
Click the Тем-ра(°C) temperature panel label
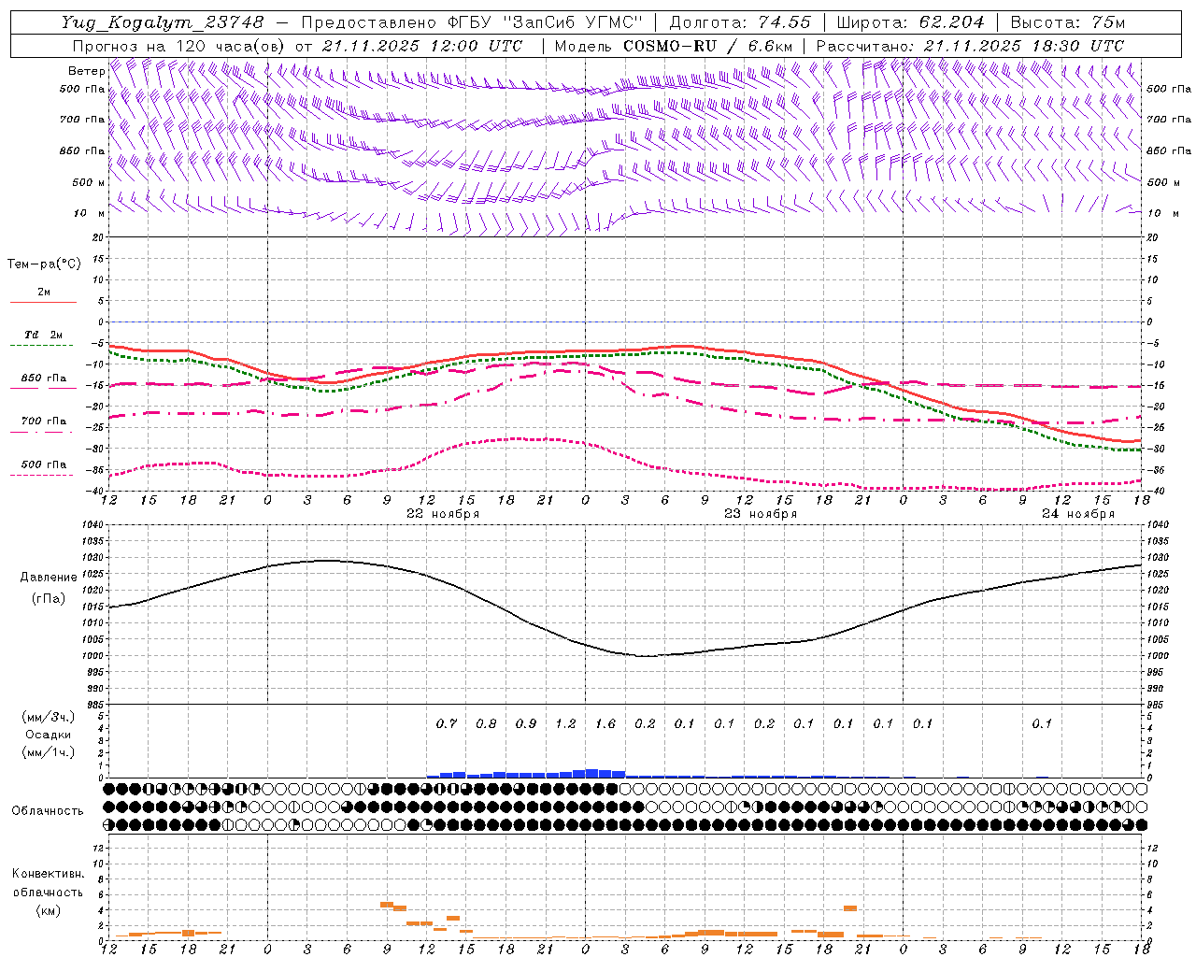[x=44, y=264]
